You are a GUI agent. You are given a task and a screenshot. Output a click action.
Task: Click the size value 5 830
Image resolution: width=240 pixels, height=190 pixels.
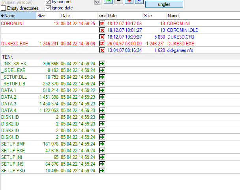coord(159,37)
